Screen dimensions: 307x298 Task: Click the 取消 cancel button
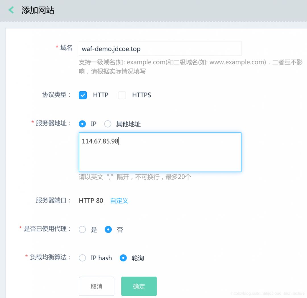click(96, 286)
